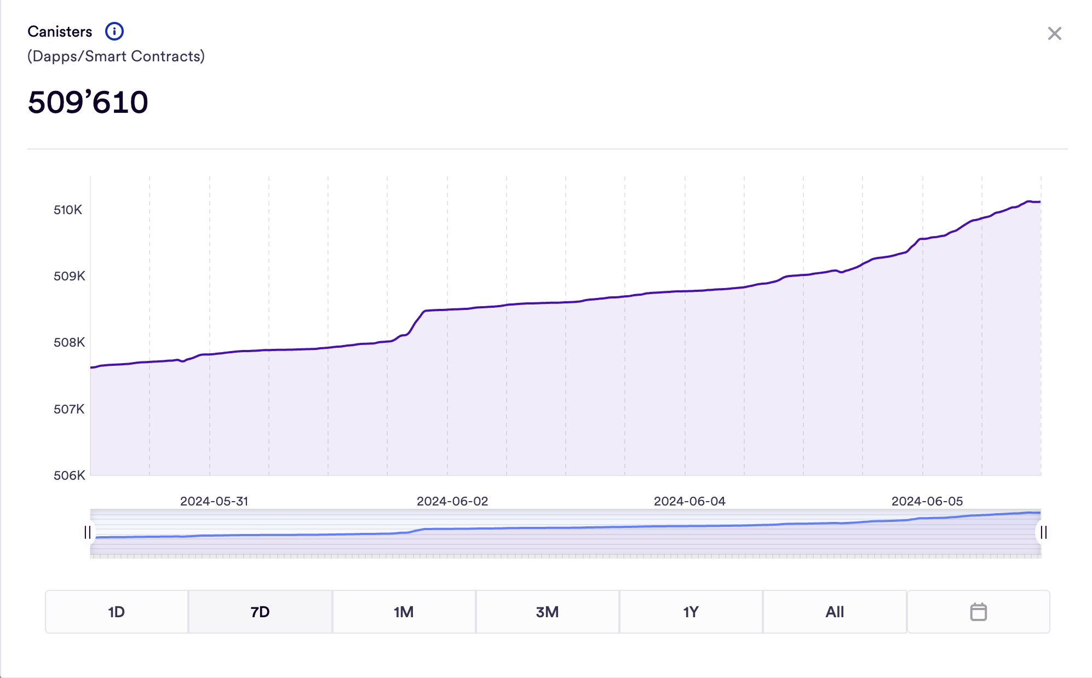Open the calendar date range picker
Image resolution: width=1092 pixels, height=678 pixels.
(x=978, y=612)
